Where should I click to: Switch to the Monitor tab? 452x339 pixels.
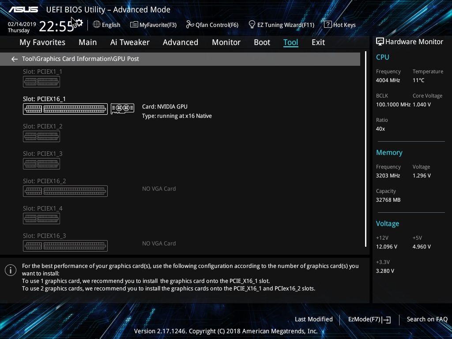point(226,42)
